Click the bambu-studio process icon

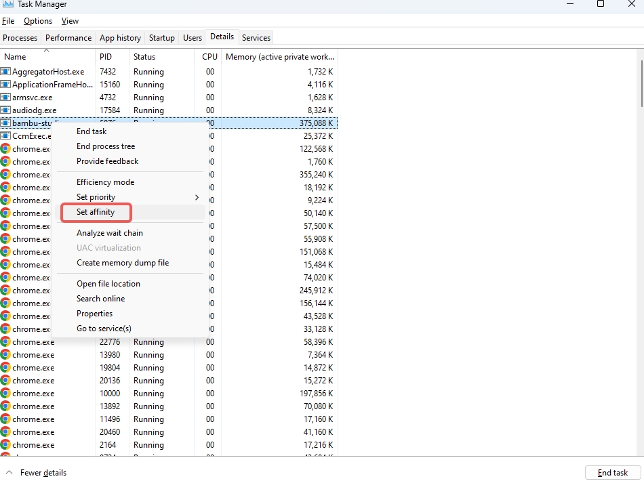(x=5, y=123)
